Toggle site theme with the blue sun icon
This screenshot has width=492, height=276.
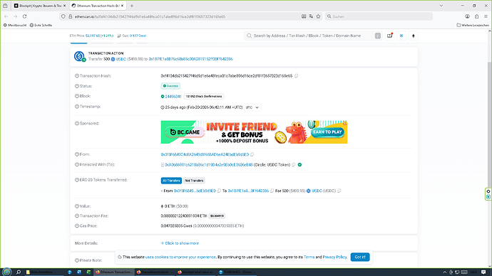pos(401,36)
